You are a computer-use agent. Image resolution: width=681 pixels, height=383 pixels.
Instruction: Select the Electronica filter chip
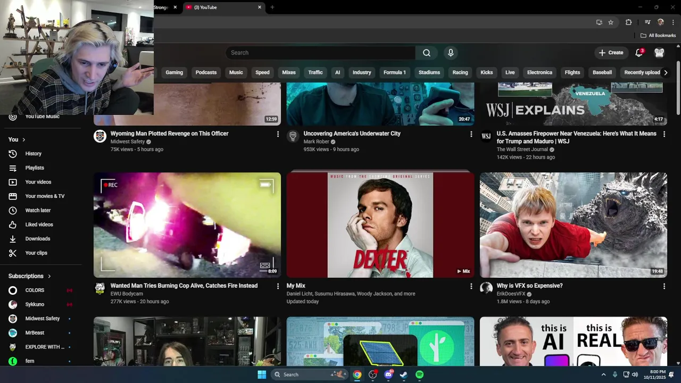pyautogui.click(x=539, y=72)
